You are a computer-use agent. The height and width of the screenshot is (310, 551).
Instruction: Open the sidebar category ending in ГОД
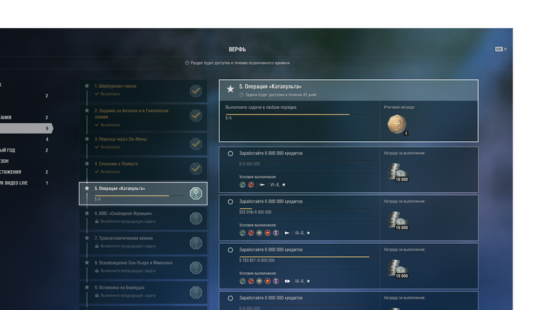[x=25, y=150]
